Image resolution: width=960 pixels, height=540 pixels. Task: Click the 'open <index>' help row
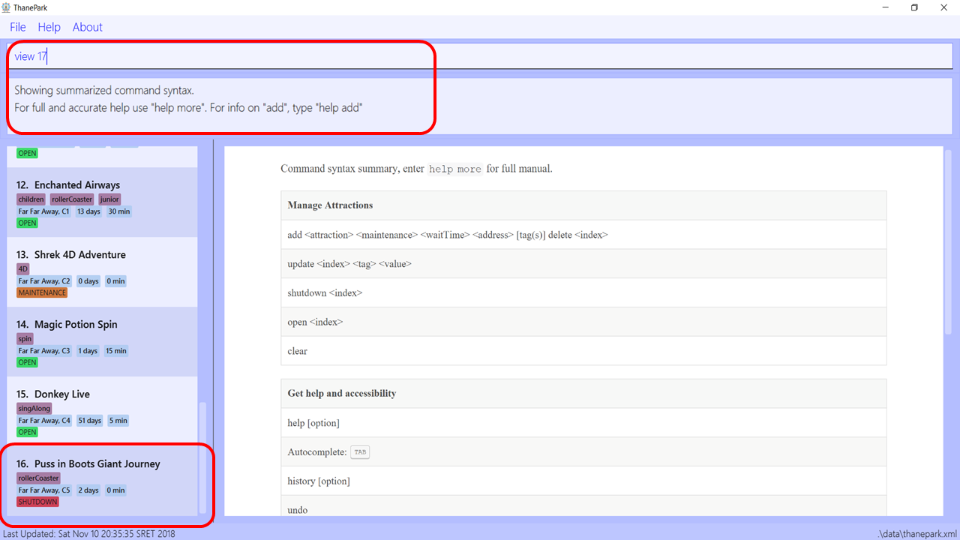point(583,322)
